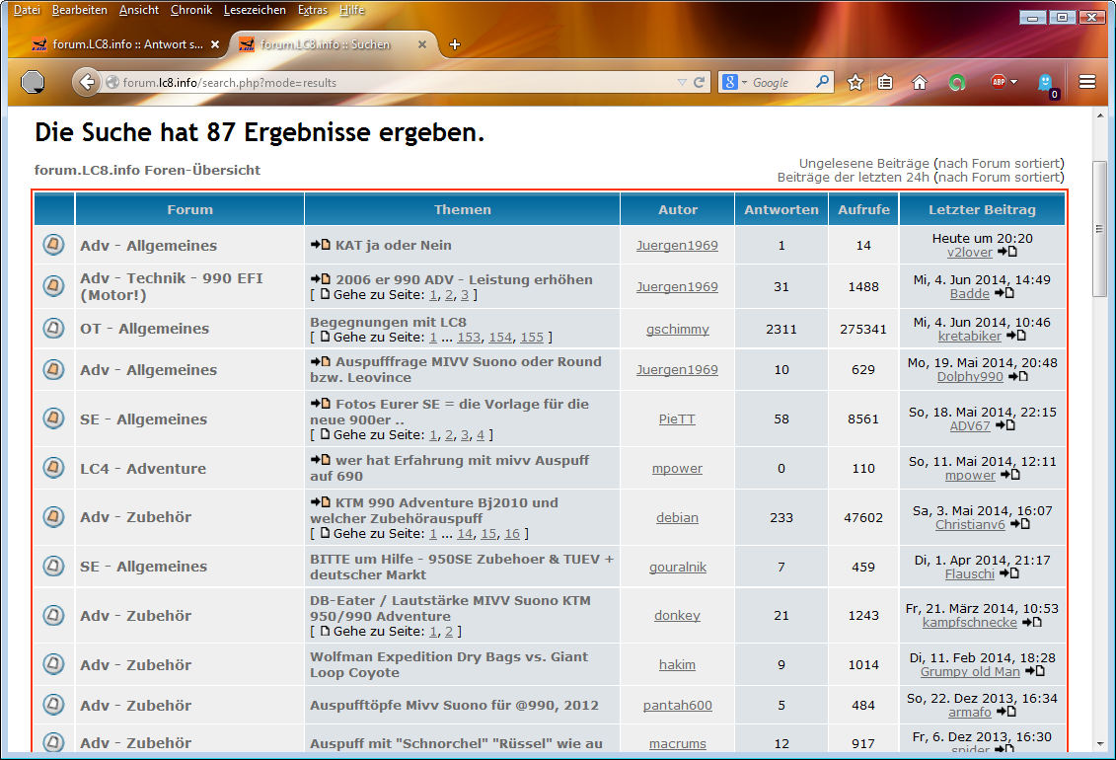Image resolution: width=1116 pixels, height=760 pixels.
Task: Bookmark this page with the star icon
Action: tap(856, 83)
